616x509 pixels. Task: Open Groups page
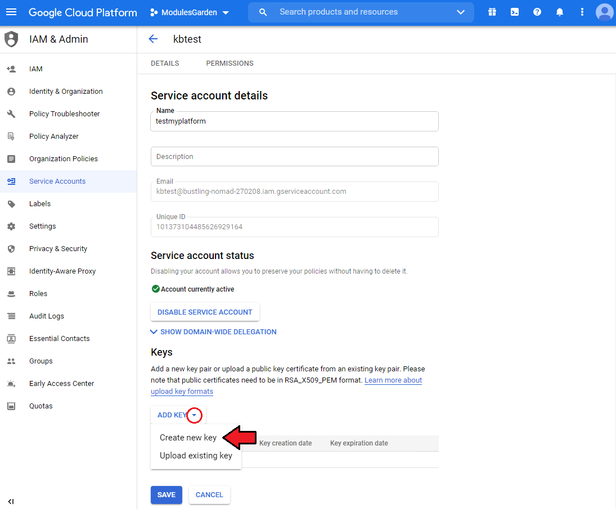41,361
